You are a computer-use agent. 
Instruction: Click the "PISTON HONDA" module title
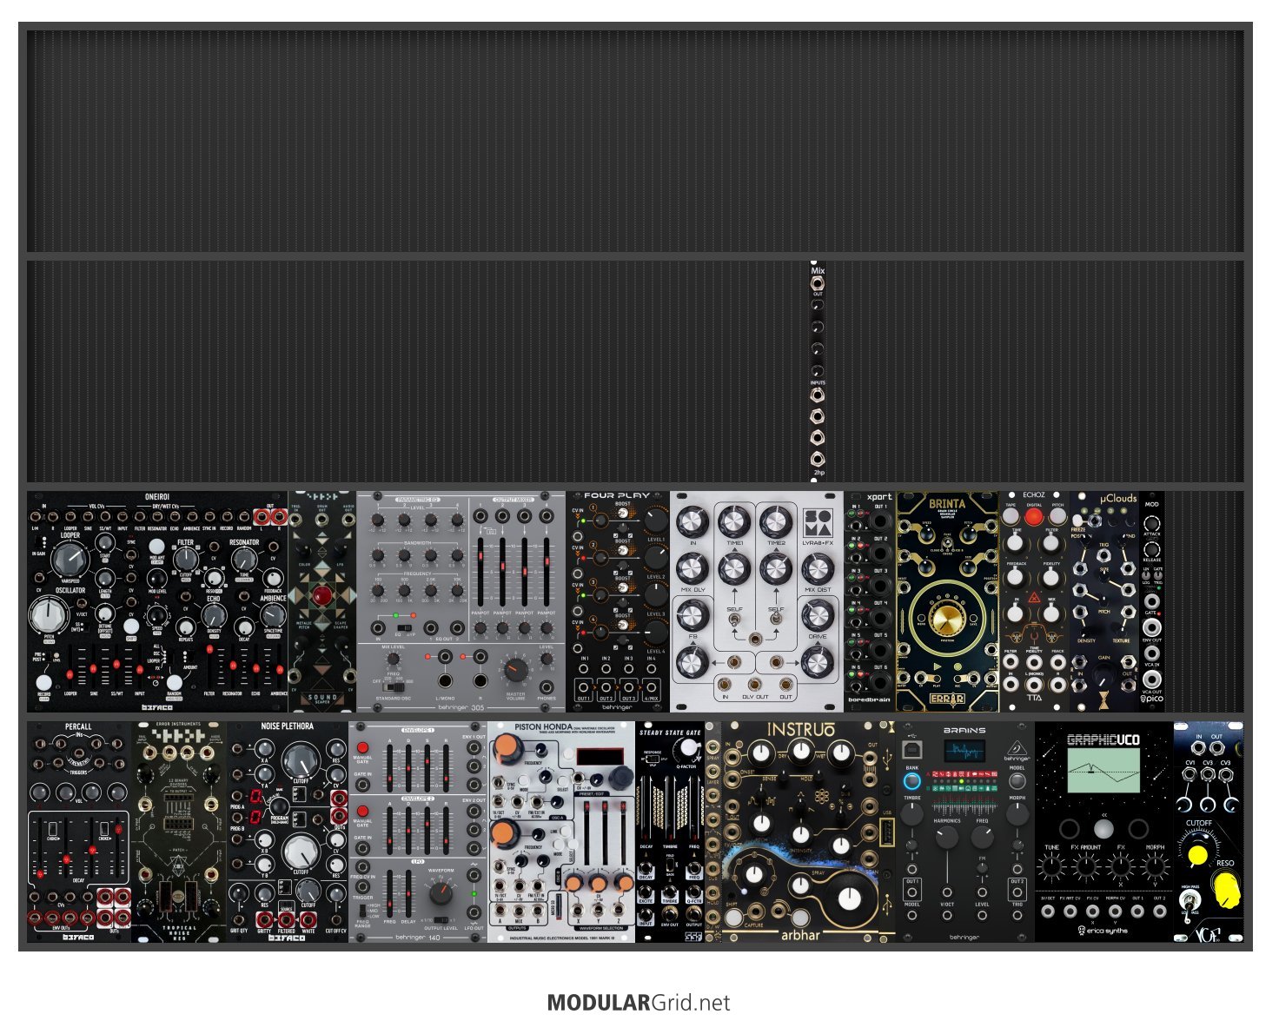pos(543,726)
